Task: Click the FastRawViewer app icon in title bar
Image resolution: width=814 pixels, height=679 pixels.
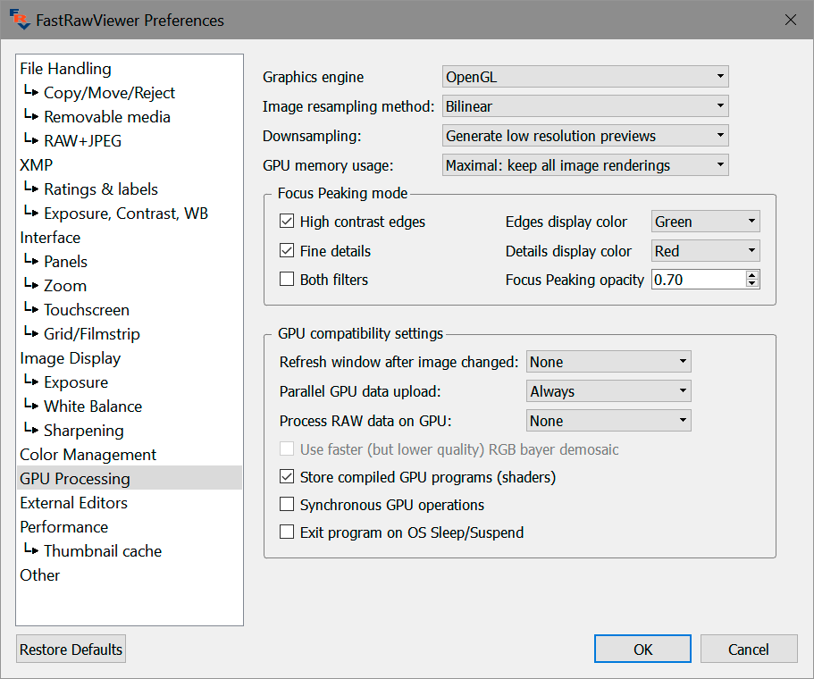Action: (x=20, y=20)
